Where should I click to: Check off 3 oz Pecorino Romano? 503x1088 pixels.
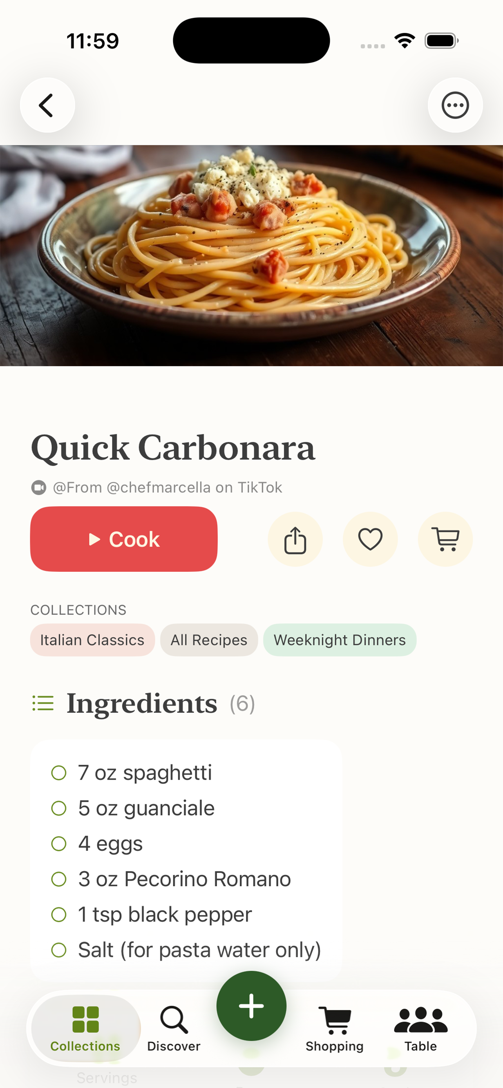[59, 879]
